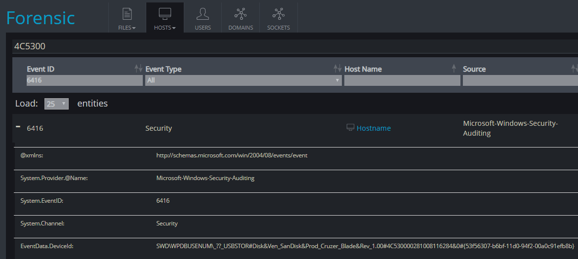Click the search field containing 4C5300
578x259 pixels.
click(x=295, y=46)
